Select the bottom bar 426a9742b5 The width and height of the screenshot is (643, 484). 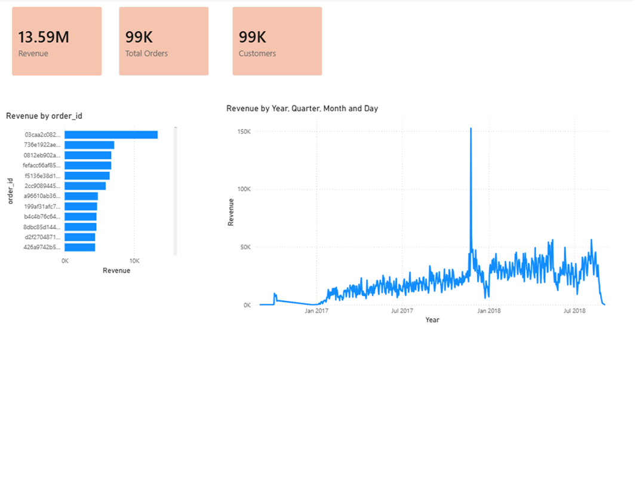(x=79, y=247)
